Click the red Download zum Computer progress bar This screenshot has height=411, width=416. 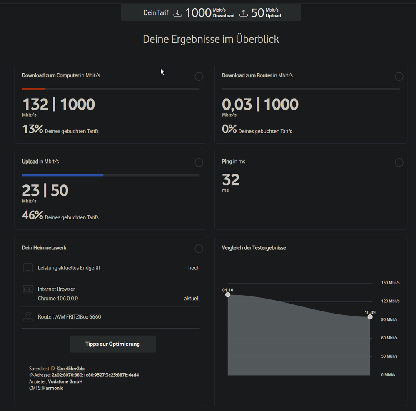[34, 89]
